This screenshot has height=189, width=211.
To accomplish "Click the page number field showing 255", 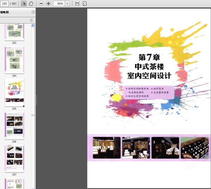I will [5, 4].
